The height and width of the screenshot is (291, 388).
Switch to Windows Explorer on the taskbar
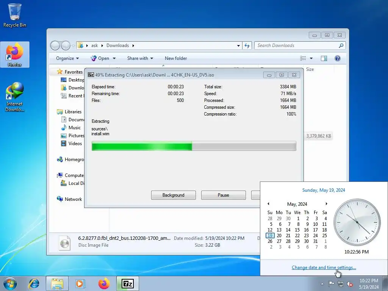coord(57,283)
